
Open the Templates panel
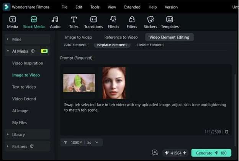tap(170, 22)
